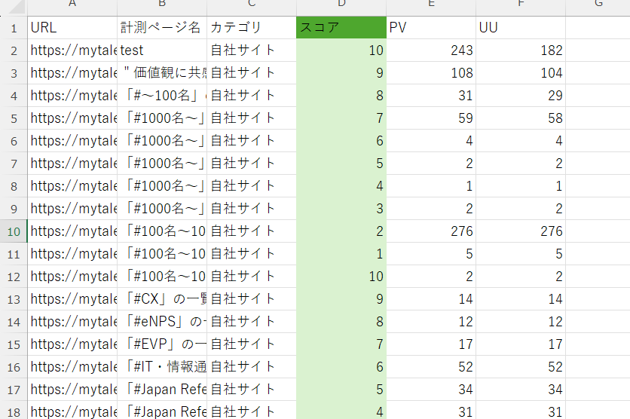
Task: Select the スコア header cell
Action: click(341, 28)
